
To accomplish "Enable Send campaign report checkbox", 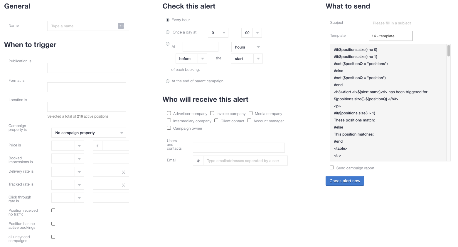I will tap(332, 168).
